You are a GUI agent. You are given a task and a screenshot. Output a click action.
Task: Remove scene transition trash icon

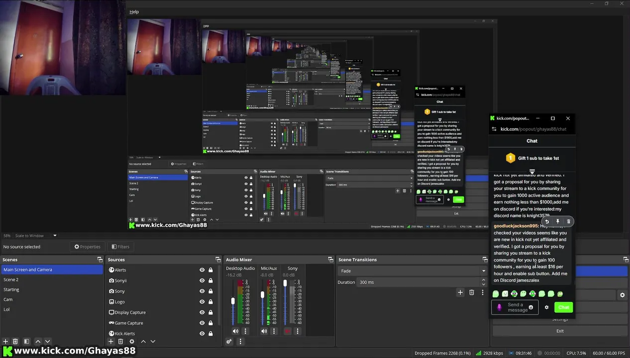(x=472, y=292)
